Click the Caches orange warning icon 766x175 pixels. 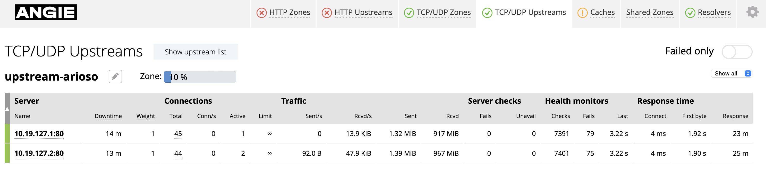582,13
